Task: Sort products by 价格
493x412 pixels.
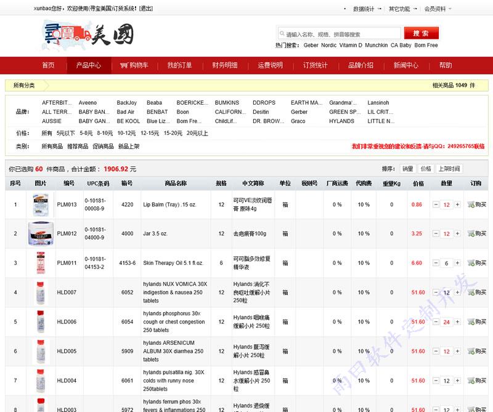Action: 426,169
